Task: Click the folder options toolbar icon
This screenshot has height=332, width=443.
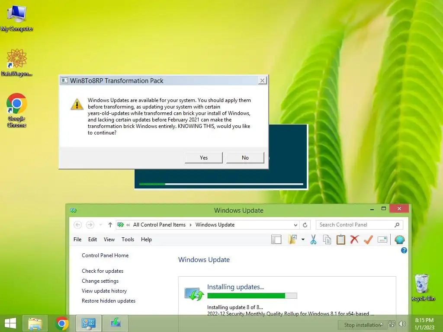Action: point(292,239)
